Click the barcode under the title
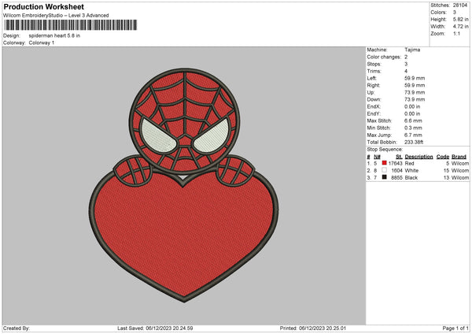 point(71,25)
